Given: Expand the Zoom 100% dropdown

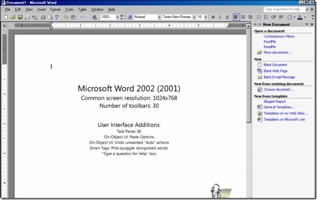Looking at the screenshot, I should [118, 17].
